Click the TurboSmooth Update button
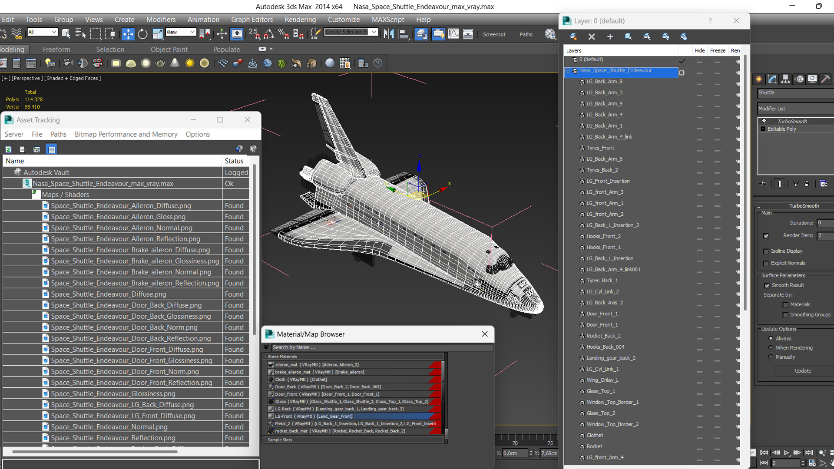Image resolution: width=834 pixels, height=469 pixels. coord(803,371)
